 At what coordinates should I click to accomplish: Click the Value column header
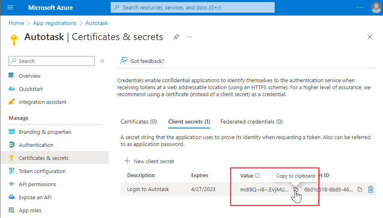point(247,175)
